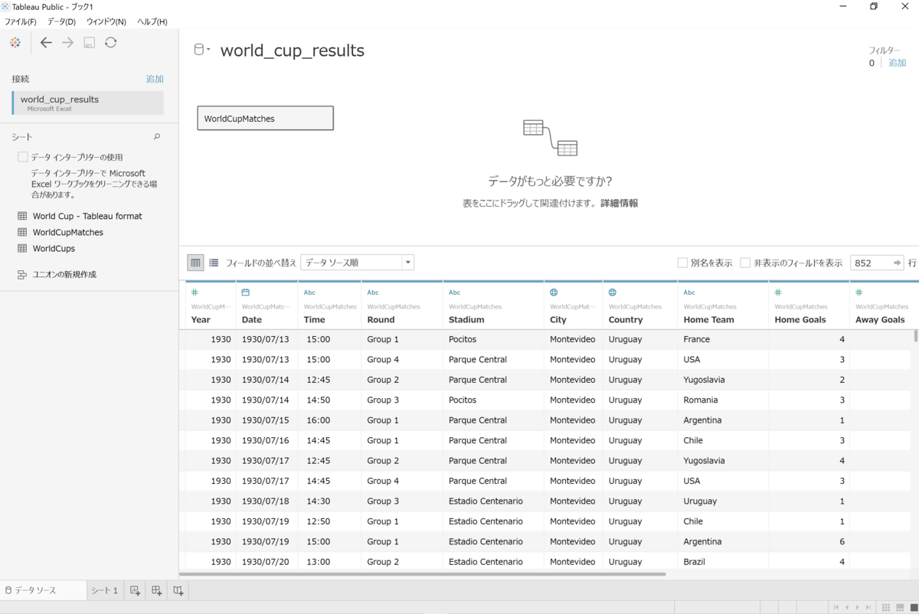Click the Time column Abc type icon
The image size is (919, 614).
coord(309,292)
